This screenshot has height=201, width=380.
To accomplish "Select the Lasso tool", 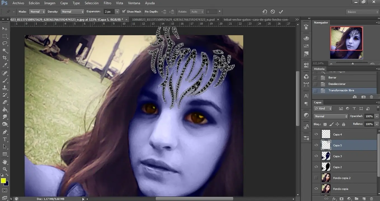I will pyautogui.click(x=5, y=43).
